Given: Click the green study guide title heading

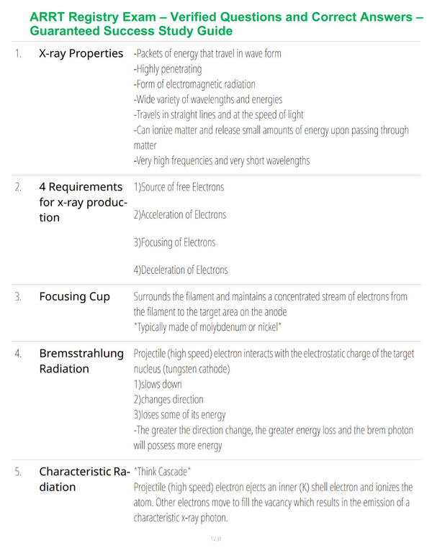Looking at the screenshot, I should [226, 24].
